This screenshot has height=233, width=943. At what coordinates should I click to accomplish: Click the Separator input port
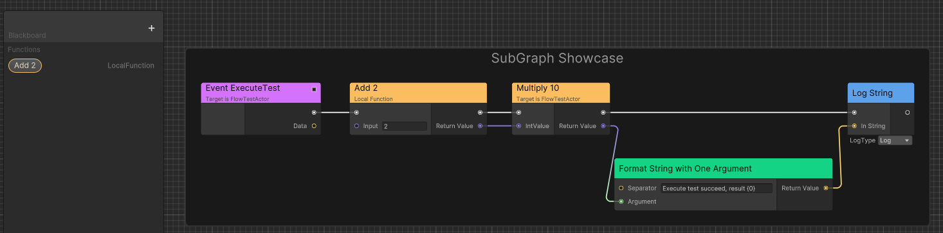point(621,188)
